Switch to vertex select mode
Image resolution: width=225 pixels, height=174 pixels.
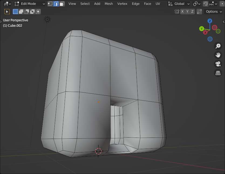(x=50, y=4)
